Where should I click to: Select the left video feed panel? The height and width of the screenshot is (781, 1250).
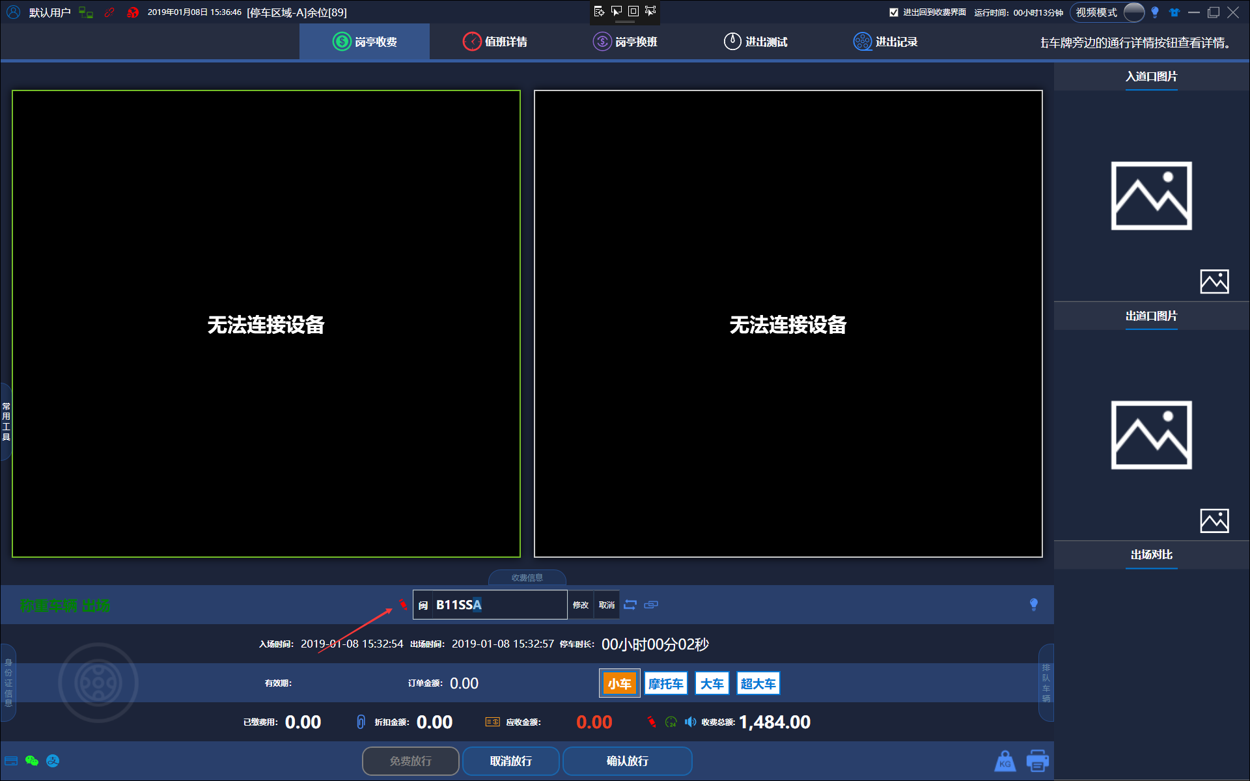click(266, 323)
